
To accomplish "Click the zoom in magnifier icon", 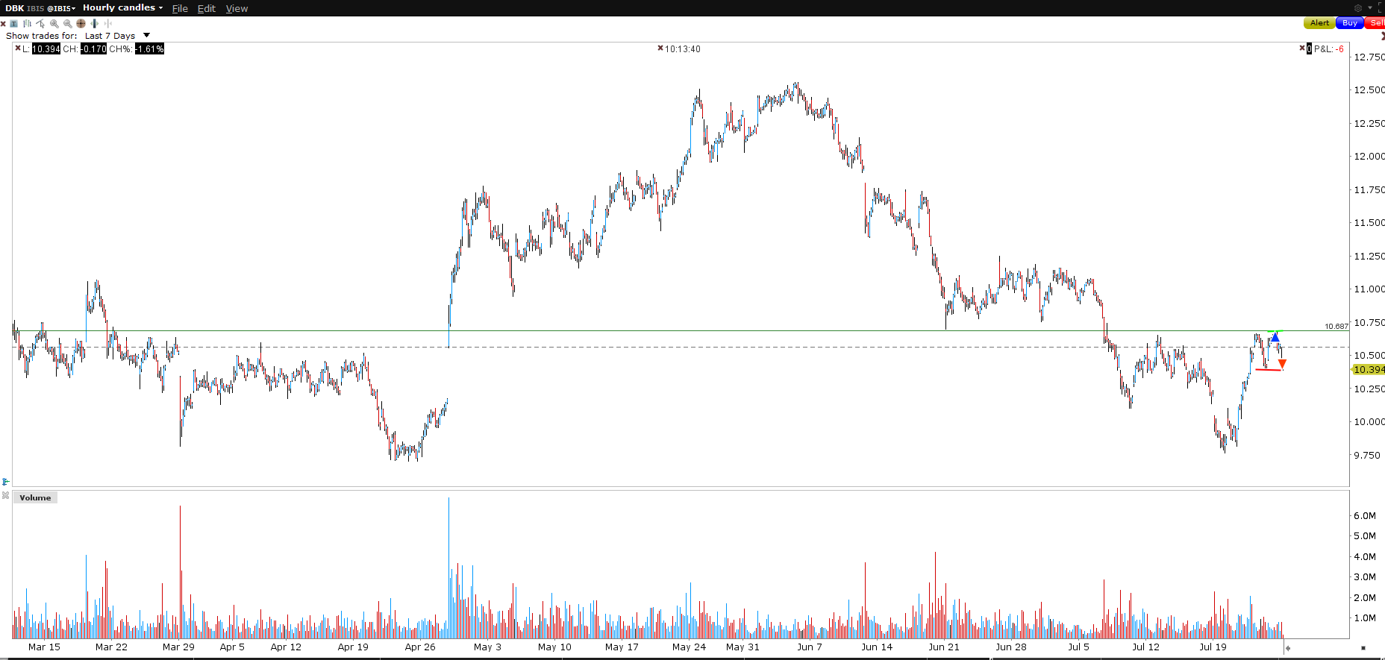I will click(x=54, y=23).
